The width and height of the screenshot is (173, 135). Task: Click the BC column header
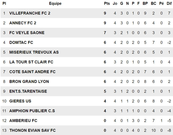153,4
